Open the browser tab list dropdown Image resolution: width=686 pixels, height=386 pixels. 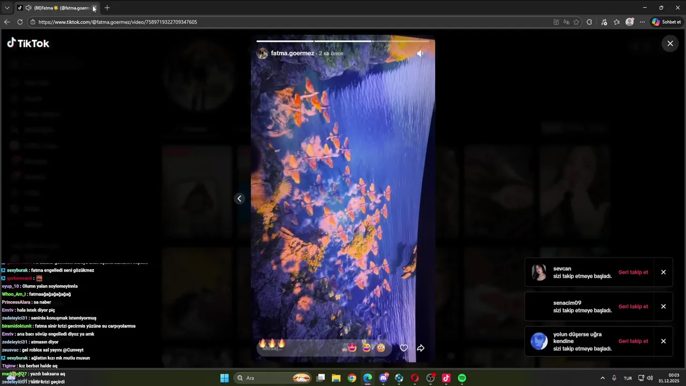(x=7, y=8)
